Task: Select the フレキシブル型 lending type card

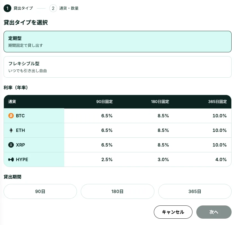Action: pos(117,67)
